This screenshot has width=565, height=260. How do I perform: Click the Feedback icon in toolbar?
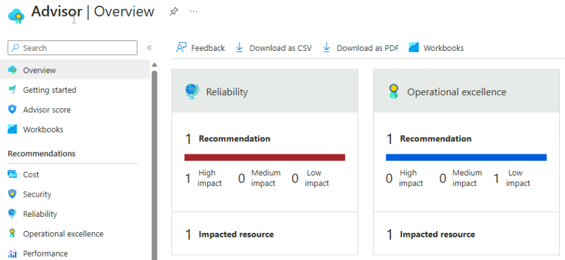[x=182, y=48]
